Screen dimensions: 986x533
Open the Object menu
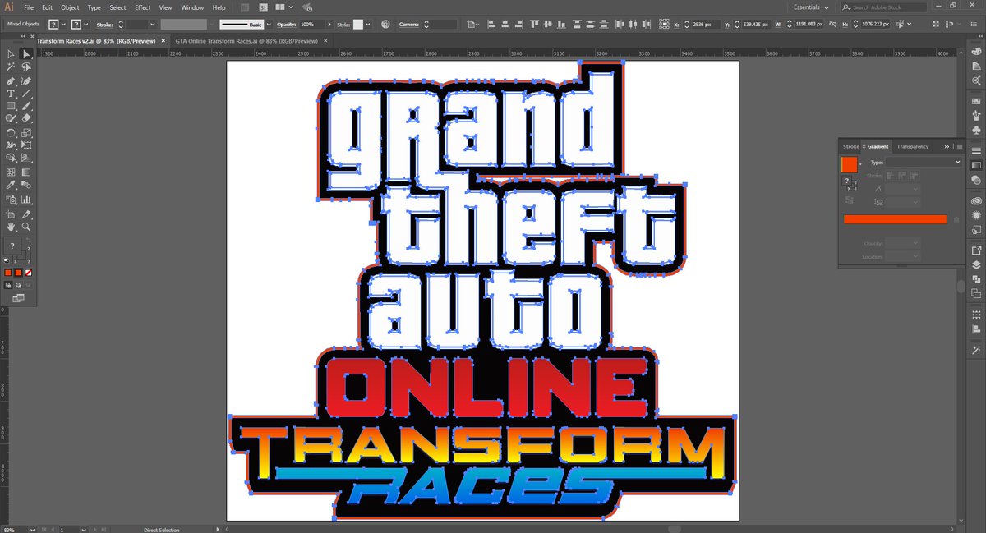[70, 7]
